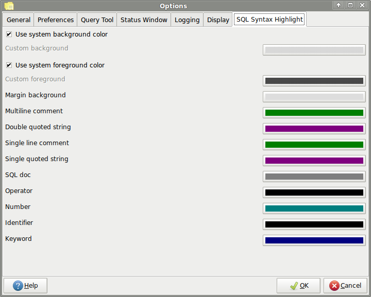Image resolution: width=371 pixels, height=297 pixels.
Task: Switch to the General tab
Action: point(19,20)
